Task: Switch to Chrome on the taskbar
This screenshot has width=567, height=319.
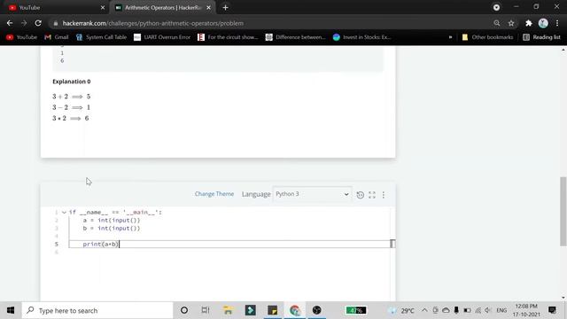Action: (295, 310)
